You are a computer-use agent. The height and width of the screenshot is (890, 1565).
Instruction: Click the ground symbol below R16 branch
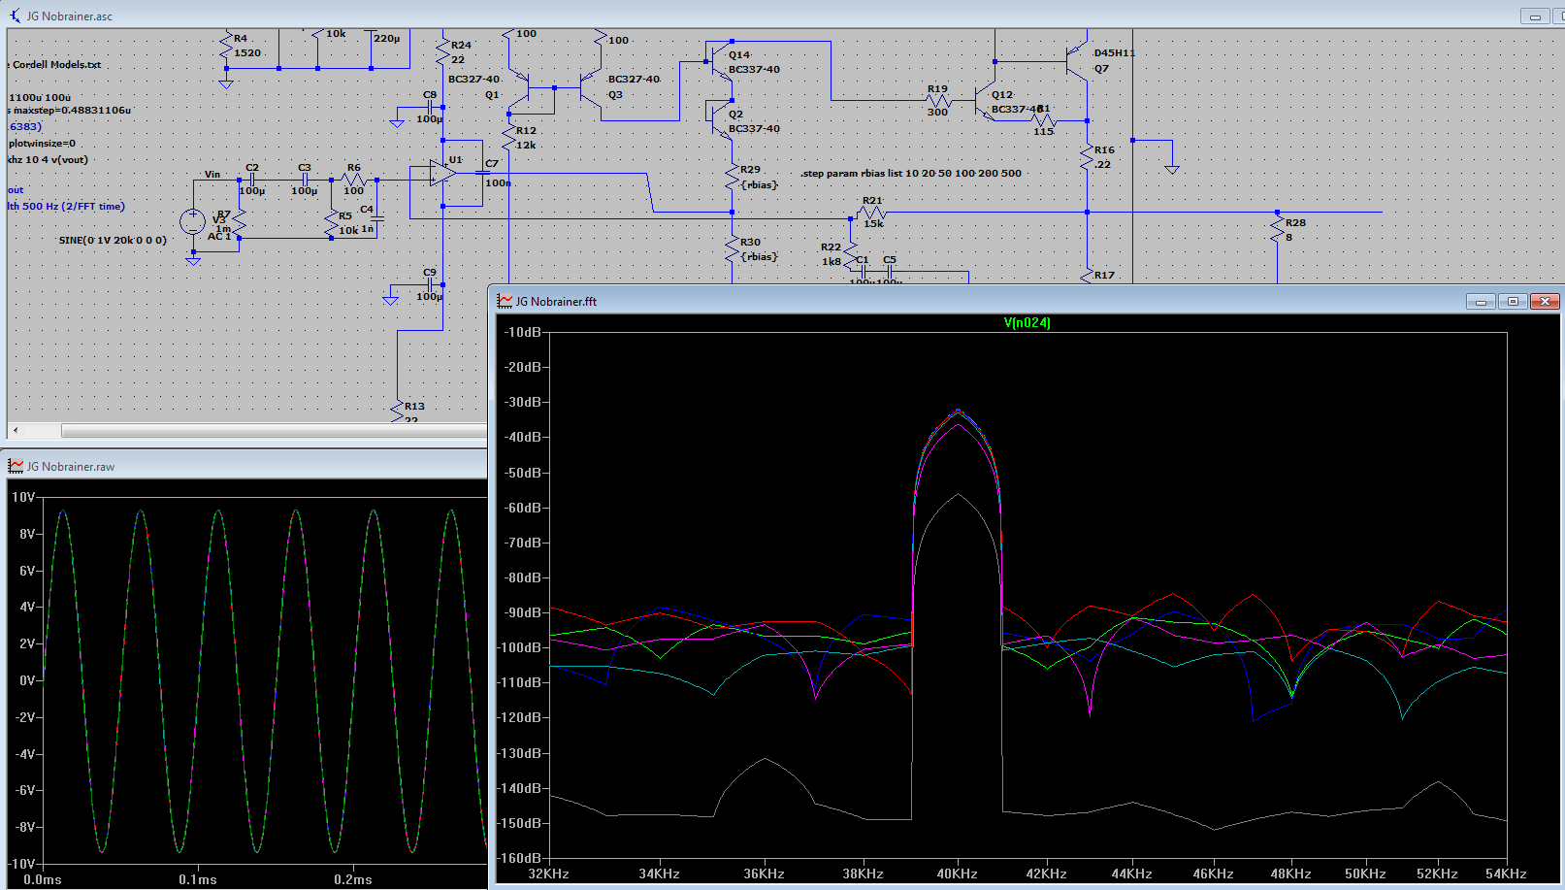pyautogui.click(x=1172, y=170)
